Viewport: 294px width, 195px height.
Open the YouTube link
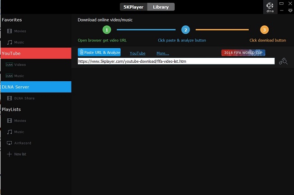(138, 53)
